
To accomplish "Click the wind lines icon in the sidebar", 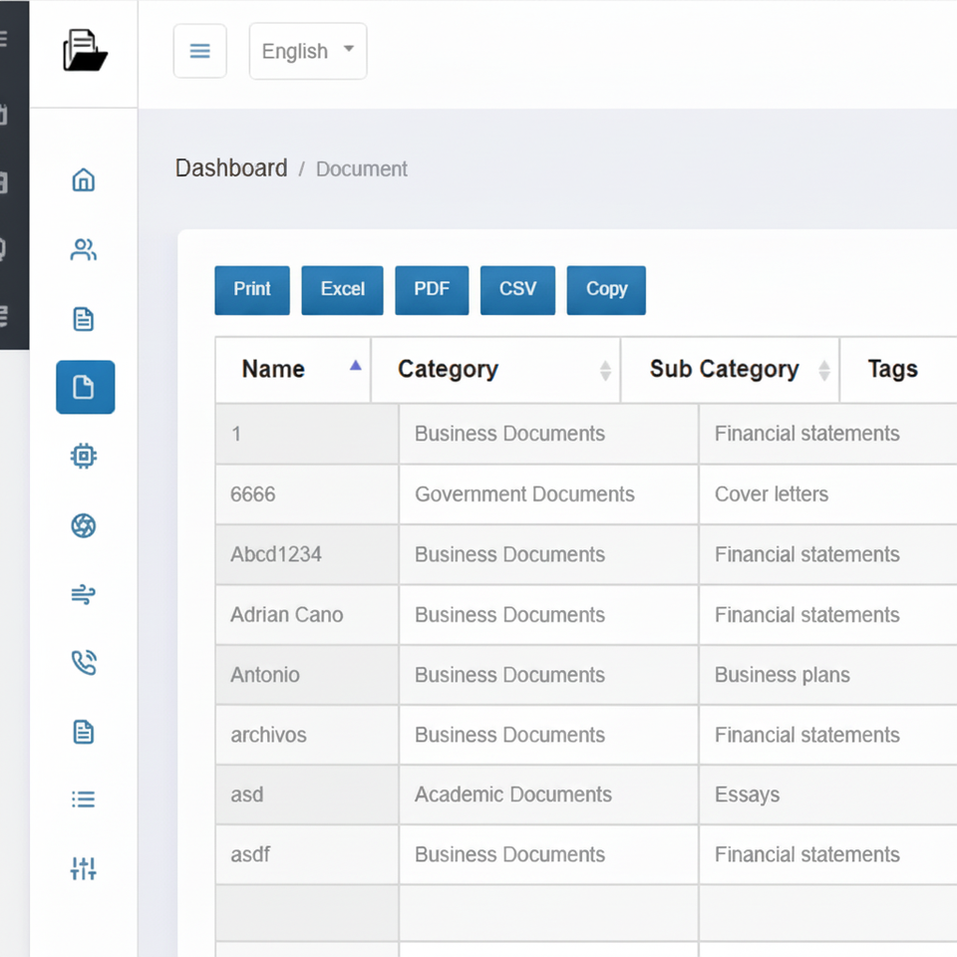I will 84,595.
